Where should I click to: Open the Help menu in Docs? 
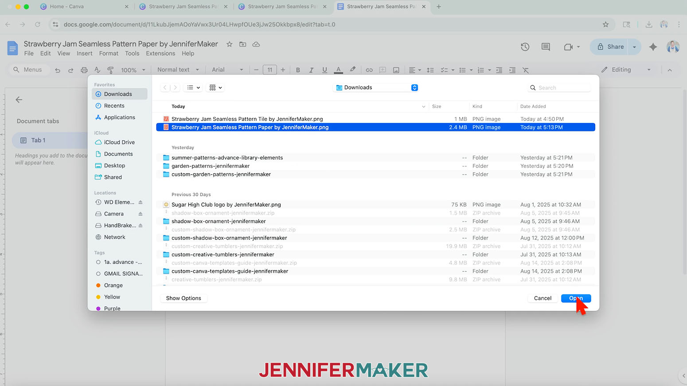(188, 54)
